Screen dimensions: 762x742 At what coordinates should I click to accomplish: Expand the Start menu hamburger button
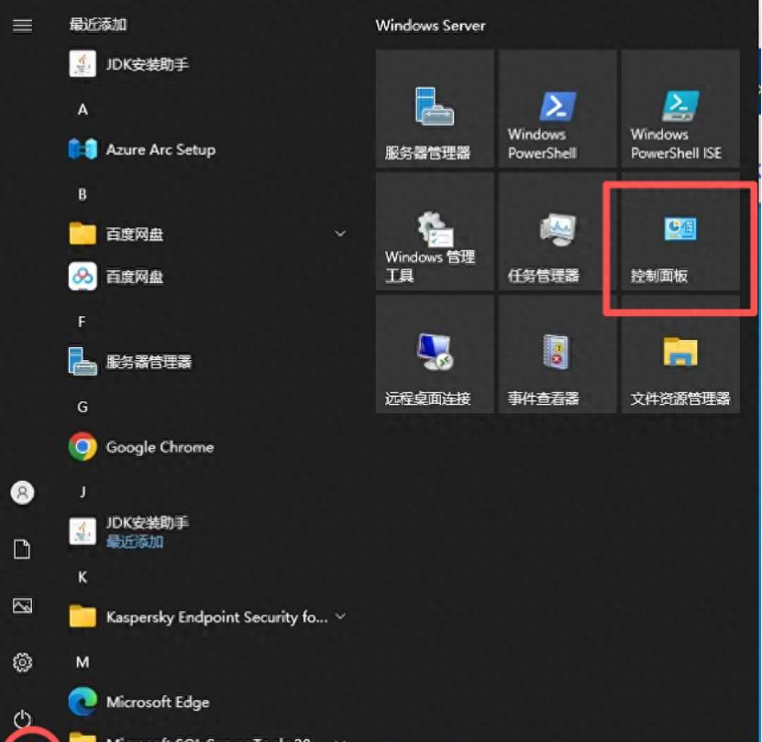(22, 26)
